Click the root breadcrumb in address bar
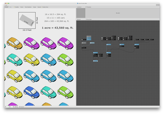The image size is (164, 114). coord(6,5)
